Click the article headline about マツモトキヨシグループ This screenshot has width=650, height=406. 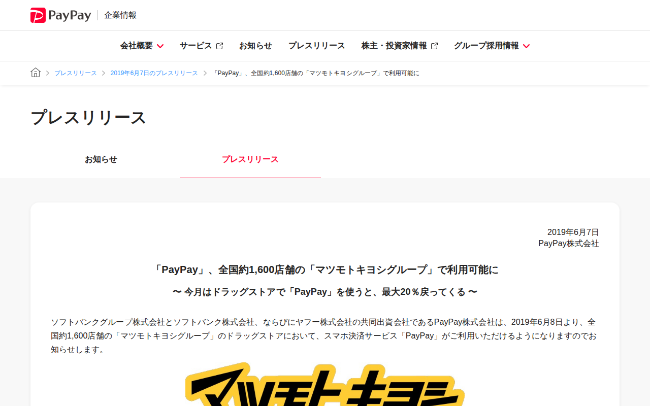tap(325, 270)
